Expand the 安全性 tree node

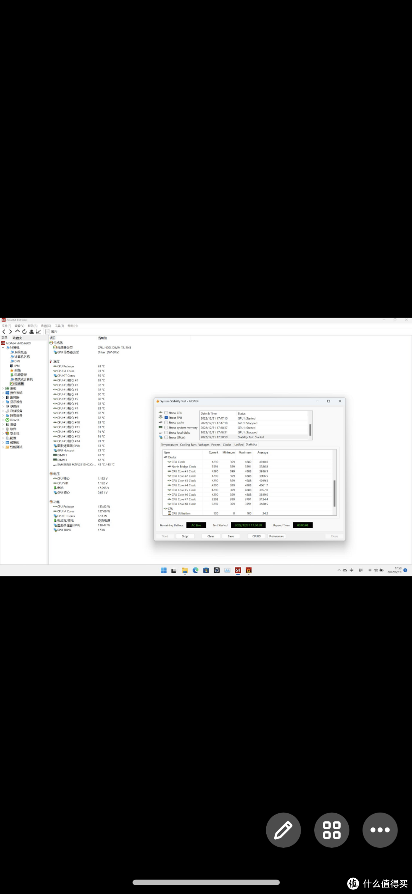(x=3, y=433)
